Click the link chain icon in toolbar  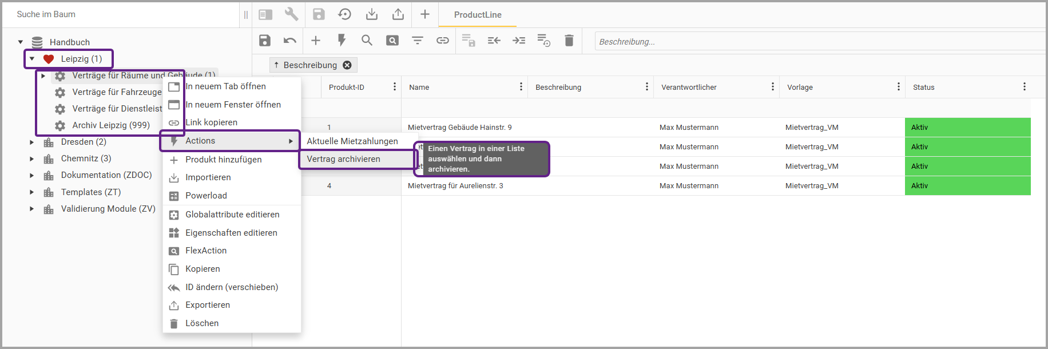click(443, 41)
